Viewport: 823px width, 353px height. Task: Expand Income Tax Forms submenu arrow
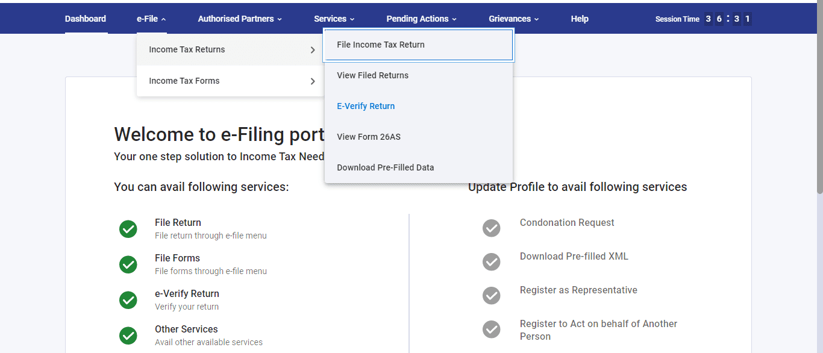pos(313,81)
